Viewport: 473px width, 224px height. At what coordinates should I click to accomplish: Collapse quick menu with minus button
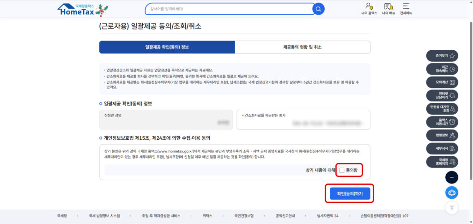452,177
